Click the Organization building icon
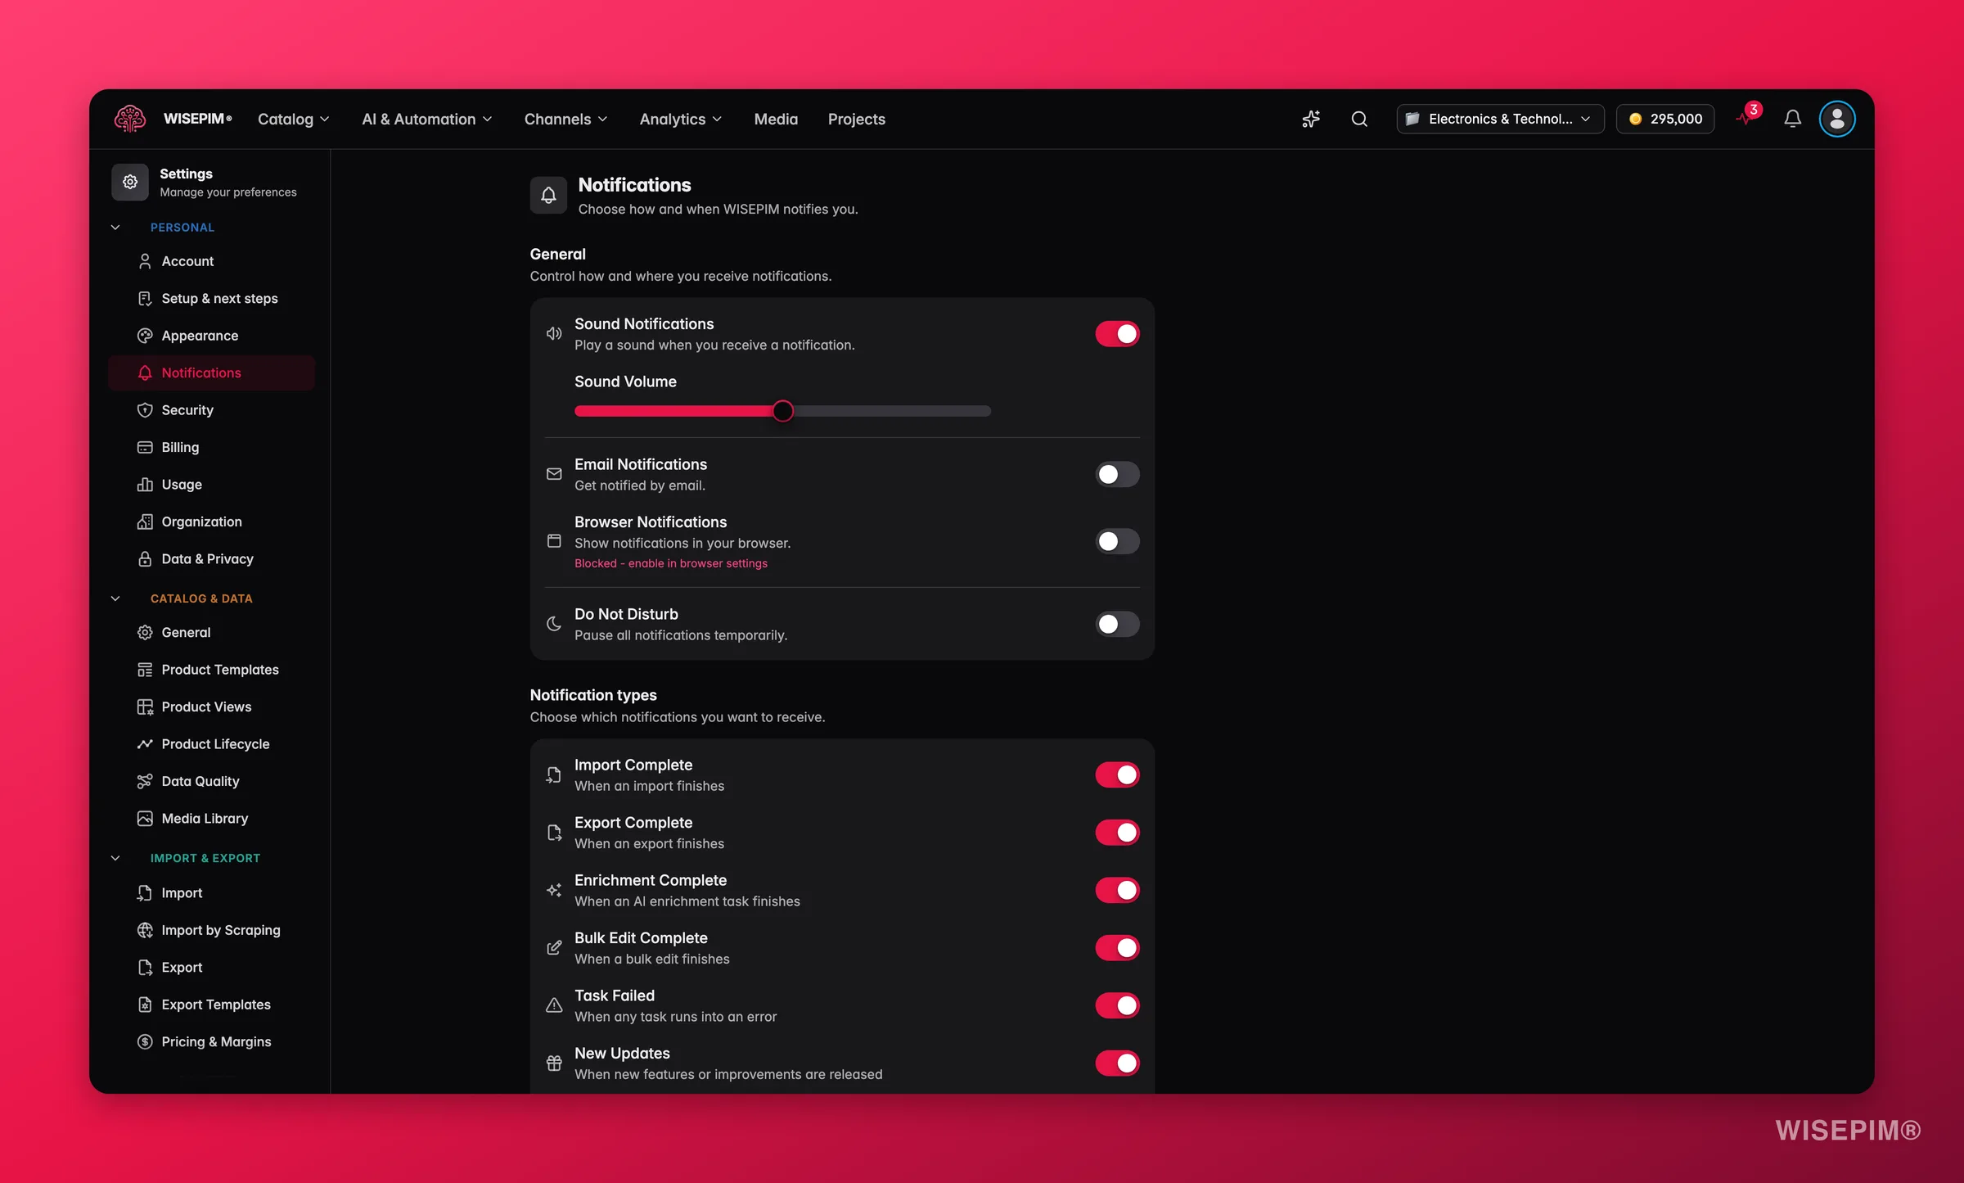 tap(145, 522)
